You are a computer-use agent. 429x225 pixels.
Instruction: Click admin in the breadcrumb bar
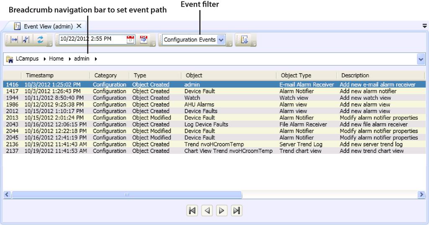pyautogui.click(x=82, y=59)
